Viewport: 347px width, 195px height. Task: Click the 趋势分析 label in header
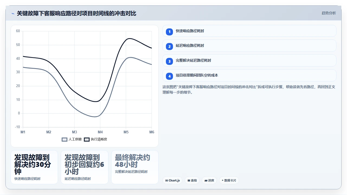(x=329, y=13)
